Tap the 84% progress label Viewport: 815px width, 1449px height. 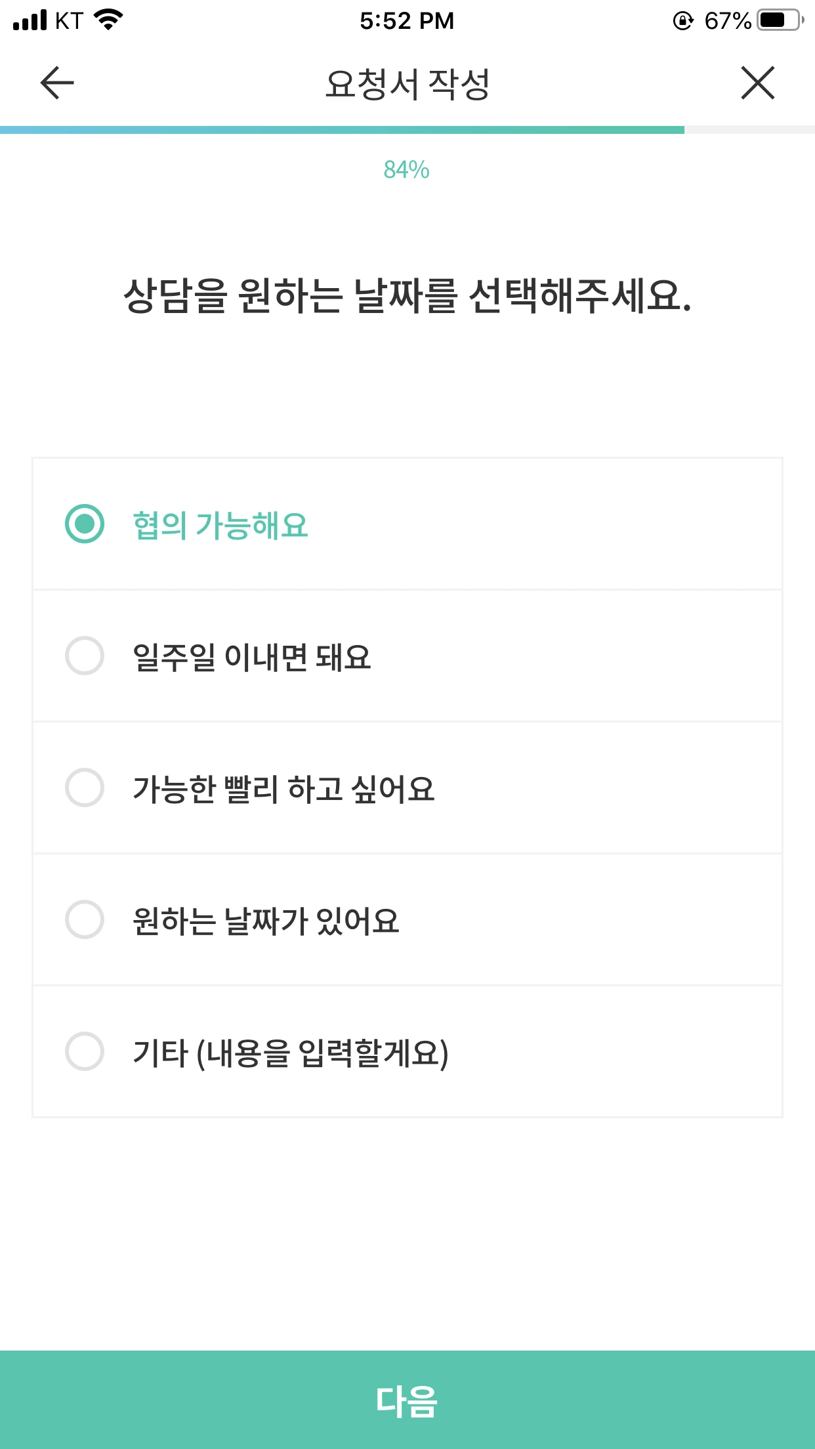coord(407,170)
